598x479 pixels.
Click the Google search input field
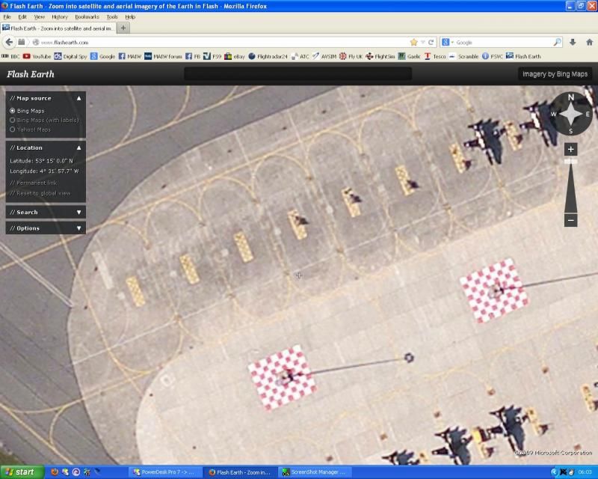503,43
